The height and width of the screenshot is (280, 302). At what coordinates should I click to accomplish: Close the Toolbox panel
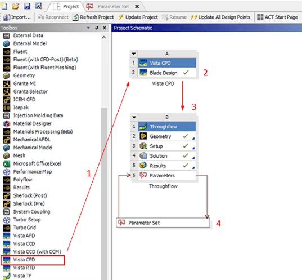click(x=105, y=28)
